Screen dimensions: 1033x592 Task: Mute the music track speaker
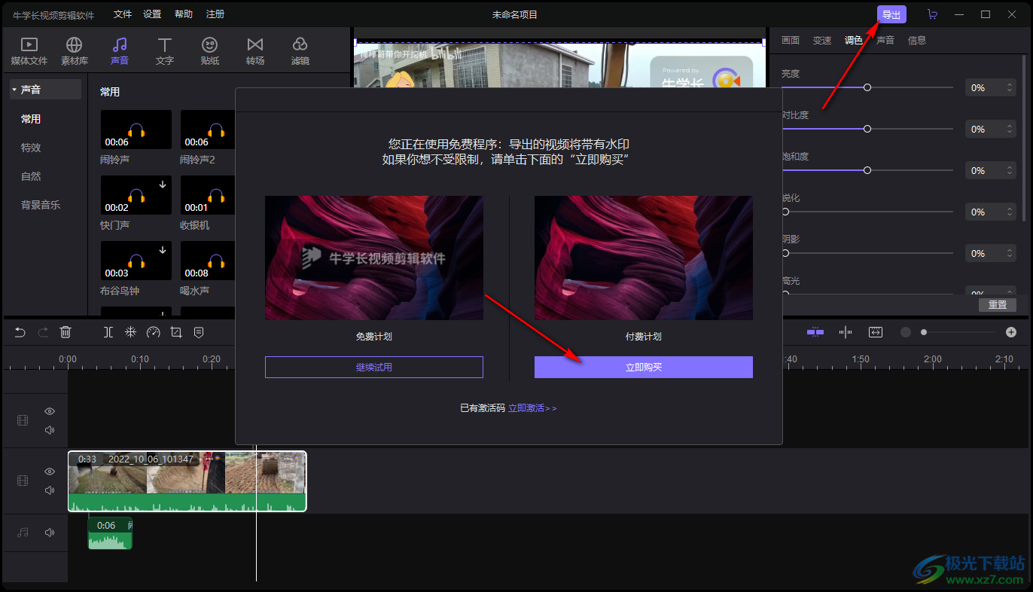point(50,532)
